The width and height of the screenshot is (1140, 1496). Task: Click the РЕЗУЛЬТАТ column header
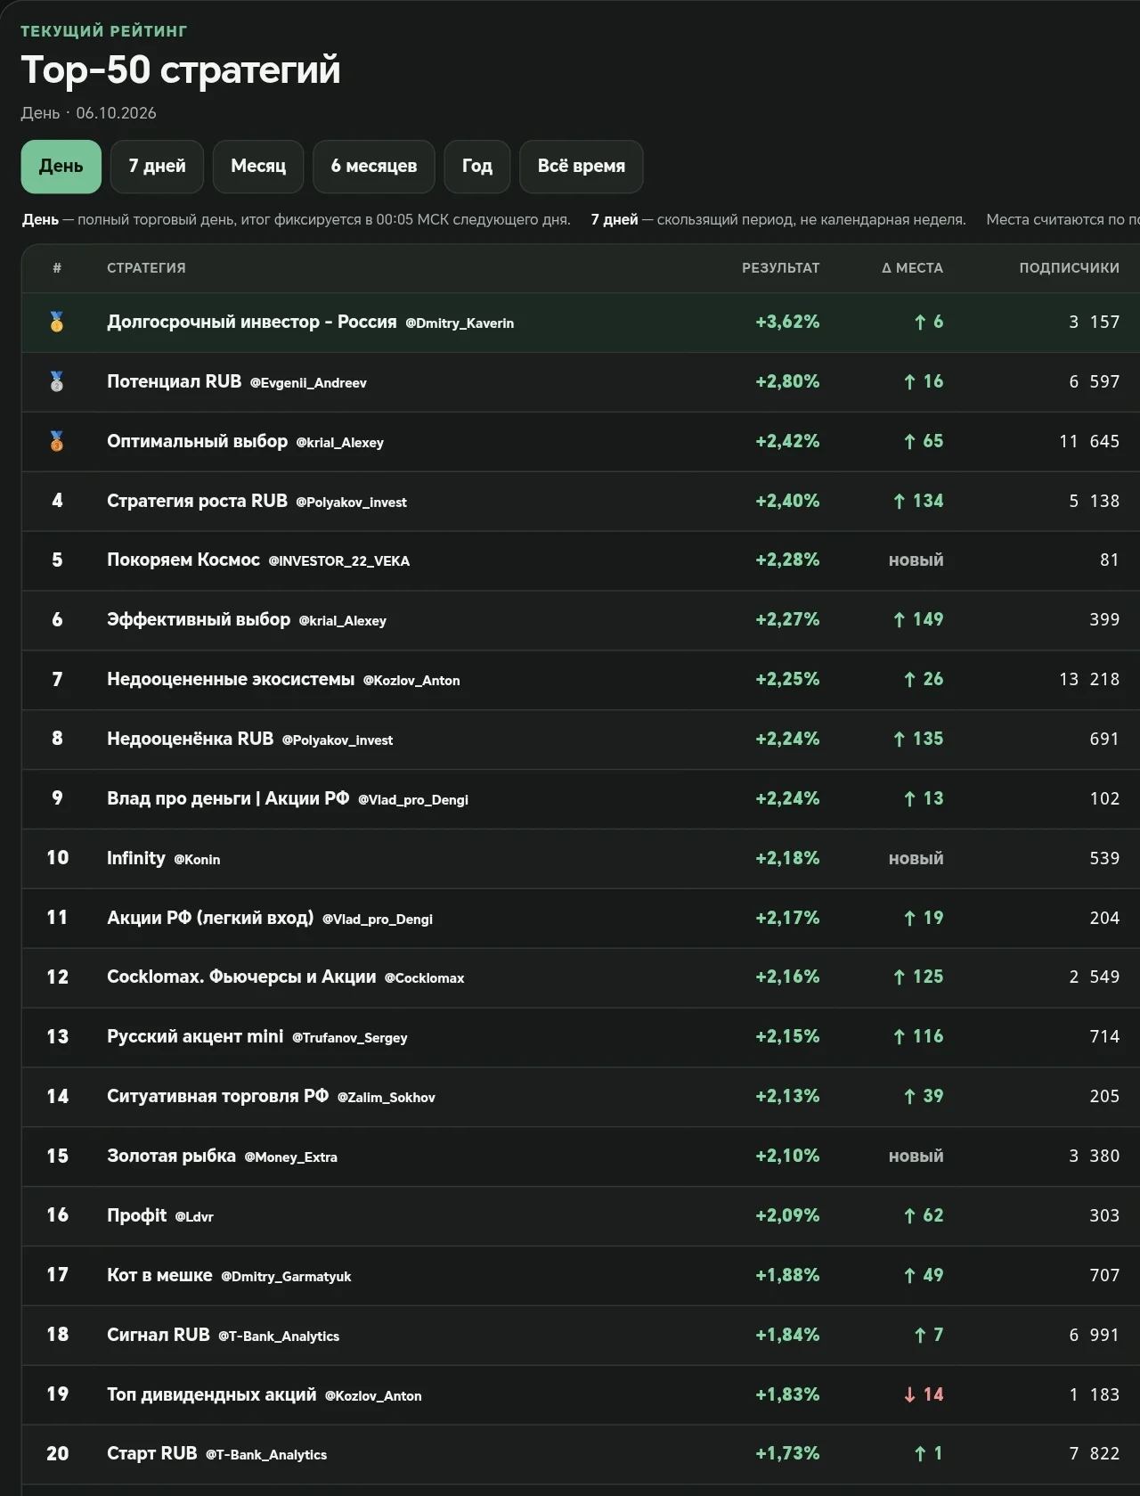click(781, 268)
